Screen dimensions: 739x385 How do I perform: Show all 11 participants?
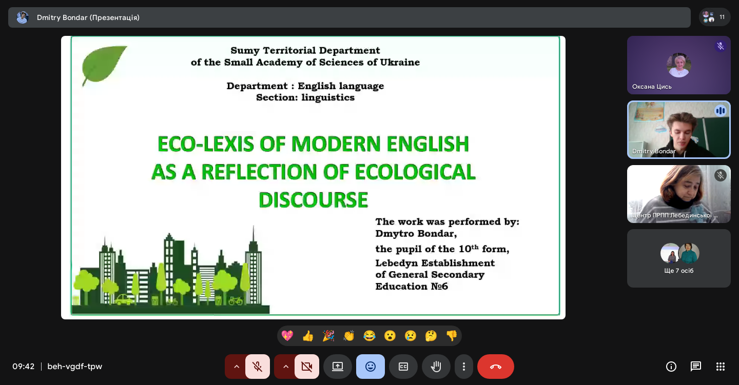pos(714,17)
